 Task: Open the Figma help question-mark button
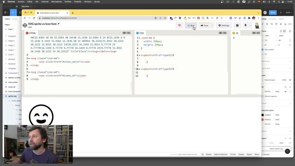287,151
